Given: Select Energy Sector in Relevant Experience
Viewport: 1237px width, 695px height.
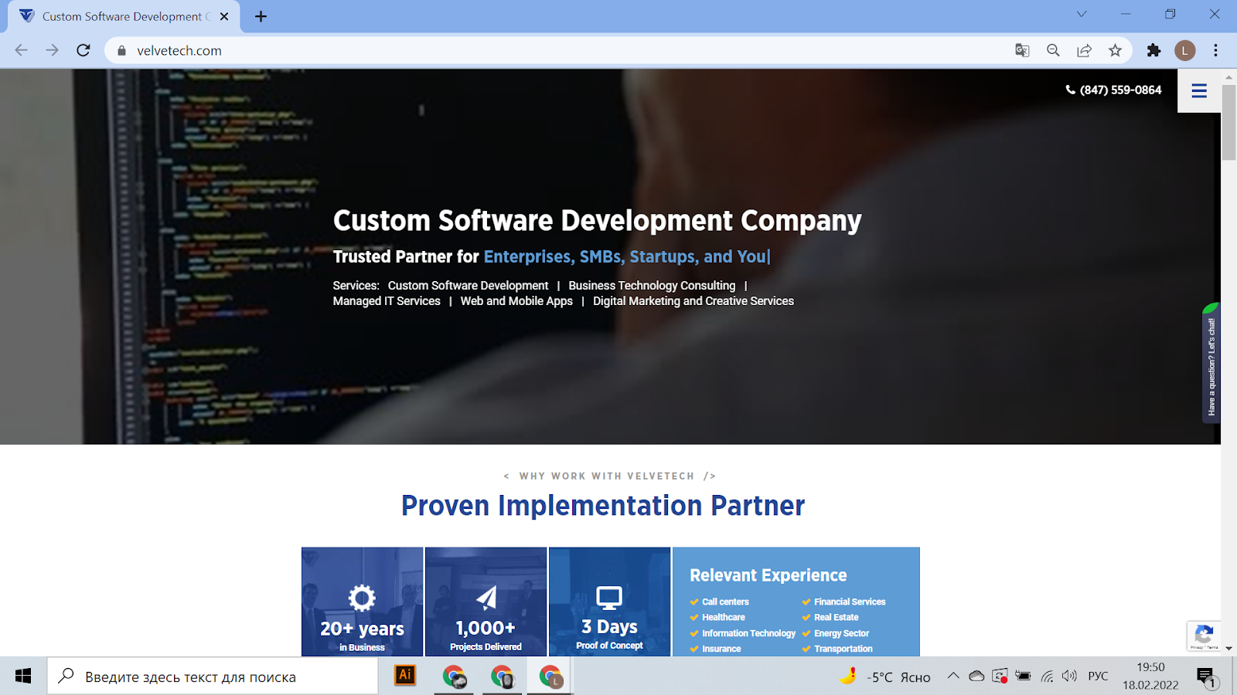Looking at the screenshot, I should 841,633.
